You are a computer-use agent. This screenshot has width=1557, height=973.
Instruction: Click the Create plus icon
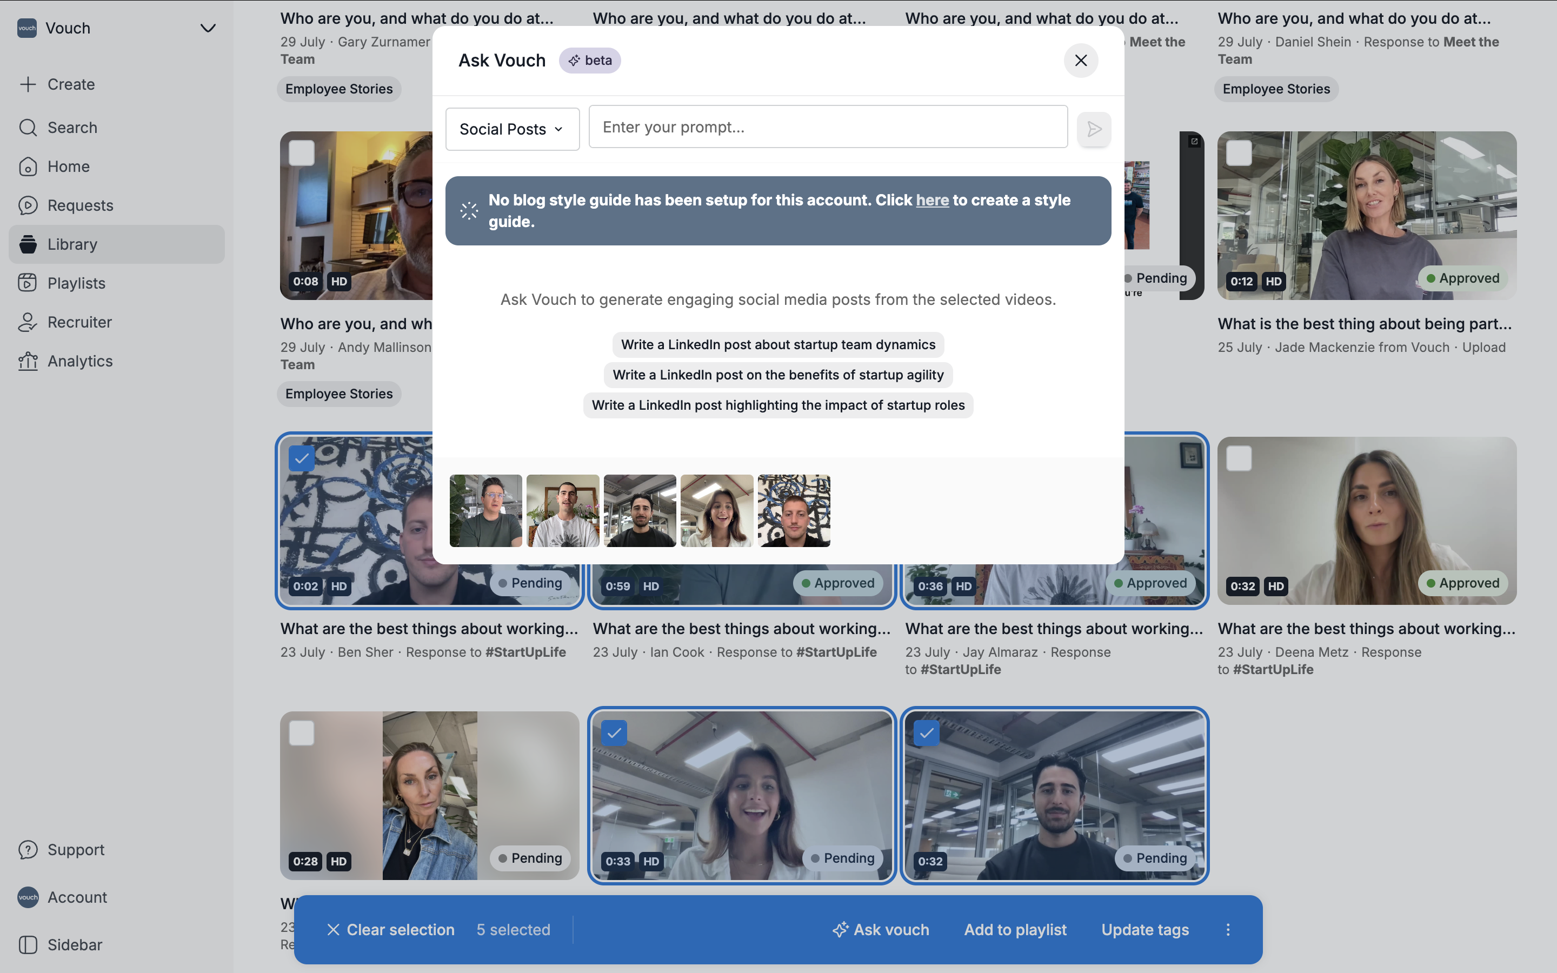click(28, 84)
